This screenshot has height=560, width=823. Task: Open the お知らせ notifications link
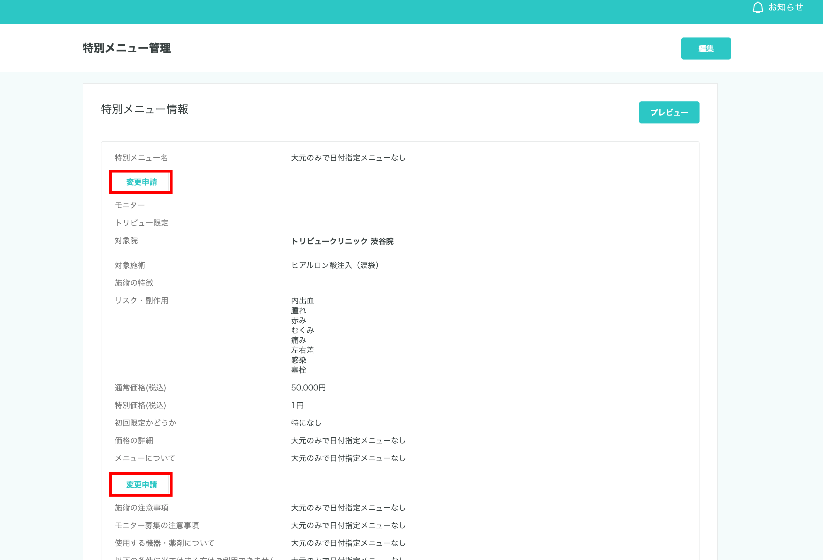coord(786,7)
